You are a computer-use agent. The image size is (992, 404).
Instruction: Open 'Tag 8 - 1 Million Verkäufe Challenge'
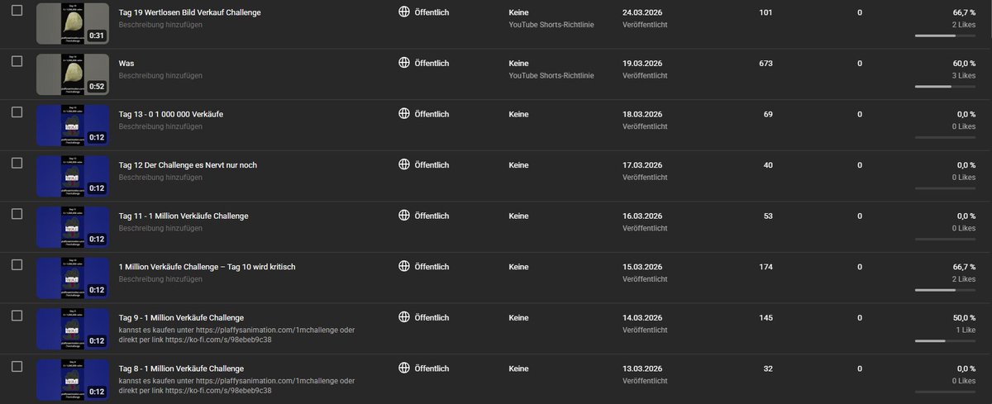[x=181, y=368]
